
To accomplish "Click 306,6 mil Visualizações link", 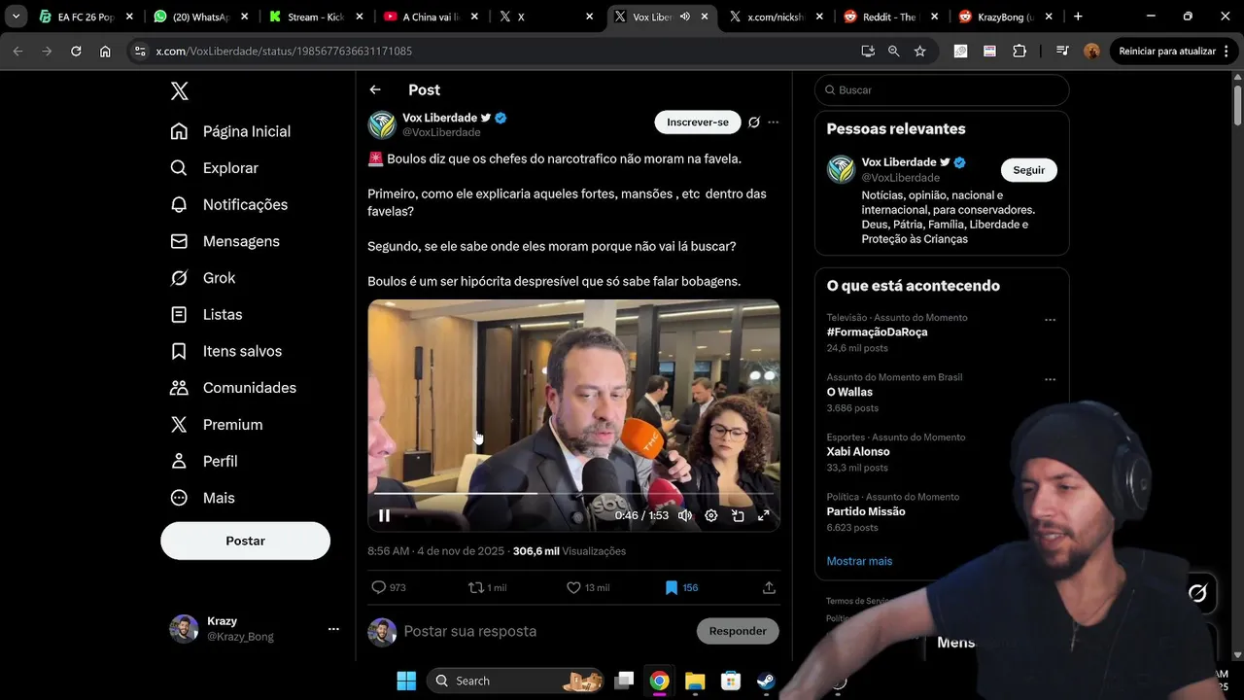I will click(x=570, y=551).
